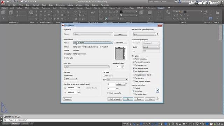
Task: Click the Save As icon in quick access toolbar
Action: click(x=19, y=1)
